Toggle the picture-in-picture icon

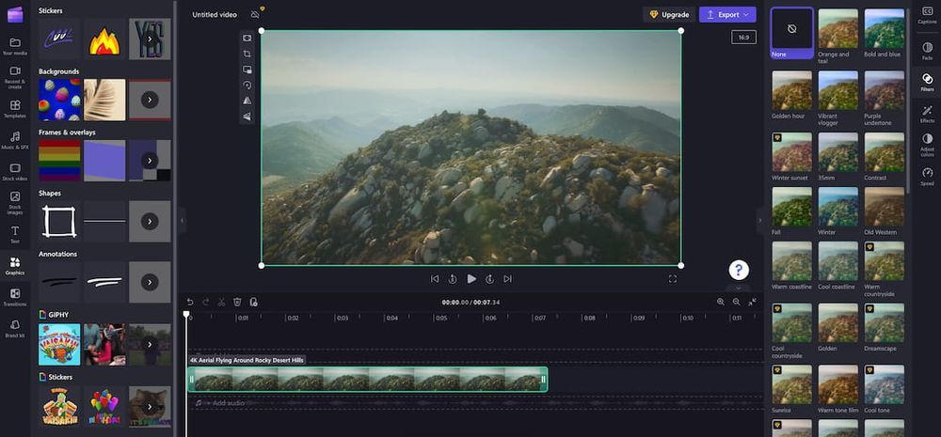[x=247, y=70]
